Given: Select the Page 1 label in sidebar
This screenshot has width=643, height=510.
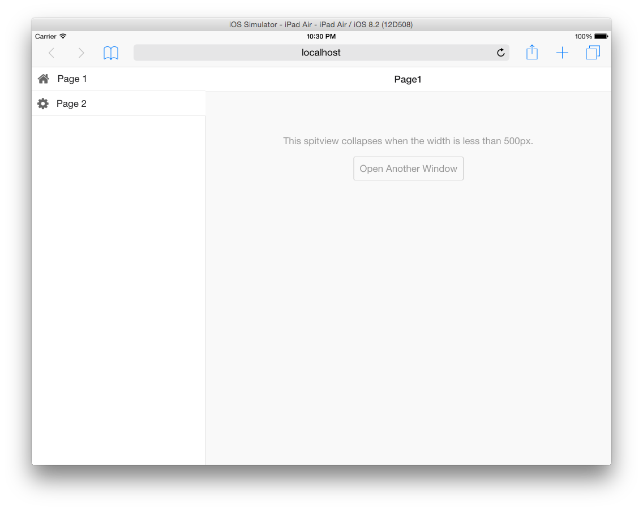Looking at the screenshot, I should click(72, 79).
